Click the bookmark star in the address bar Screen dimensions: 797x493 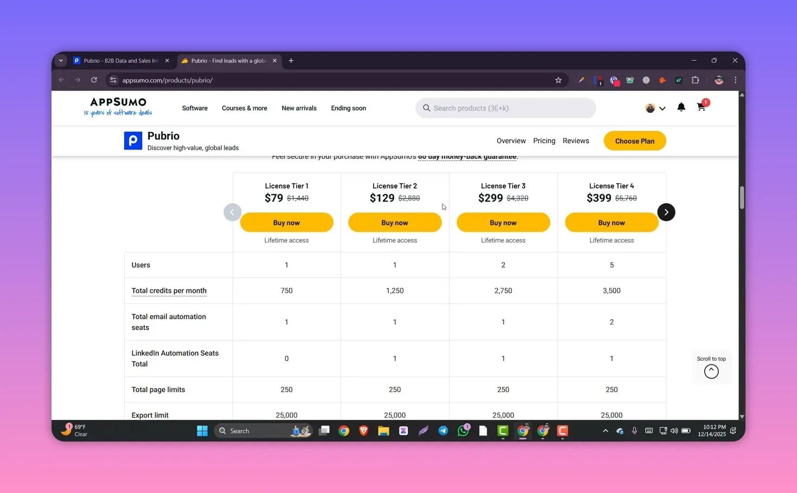[558, 80]
